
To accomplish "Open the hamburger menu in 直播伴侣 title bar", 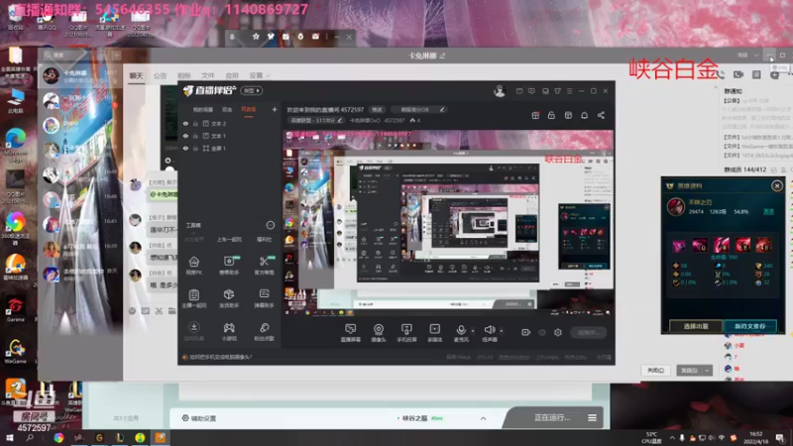I will 569,91.
